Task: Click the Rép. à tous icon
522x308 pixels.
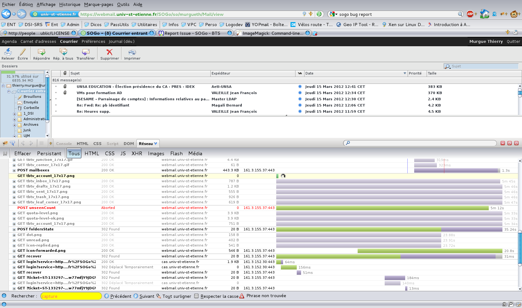Action: (63, 52)
